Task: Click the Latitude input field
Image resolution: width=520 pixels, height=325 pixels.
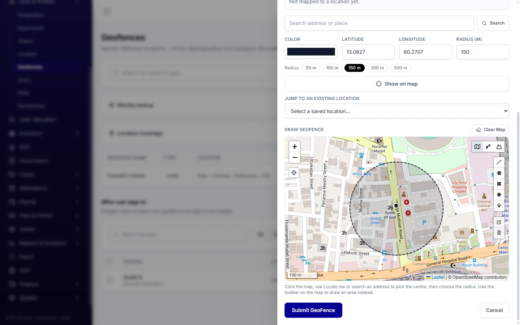Action: click(x=368, y=52)
